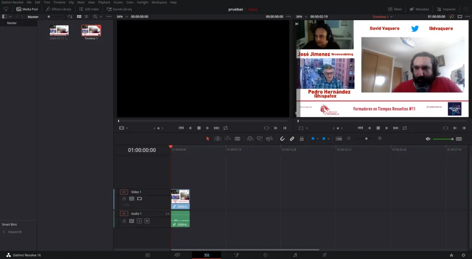Open the Effects Library panel
This screenshot has height=259, width=472.
(x=59, y=9)
